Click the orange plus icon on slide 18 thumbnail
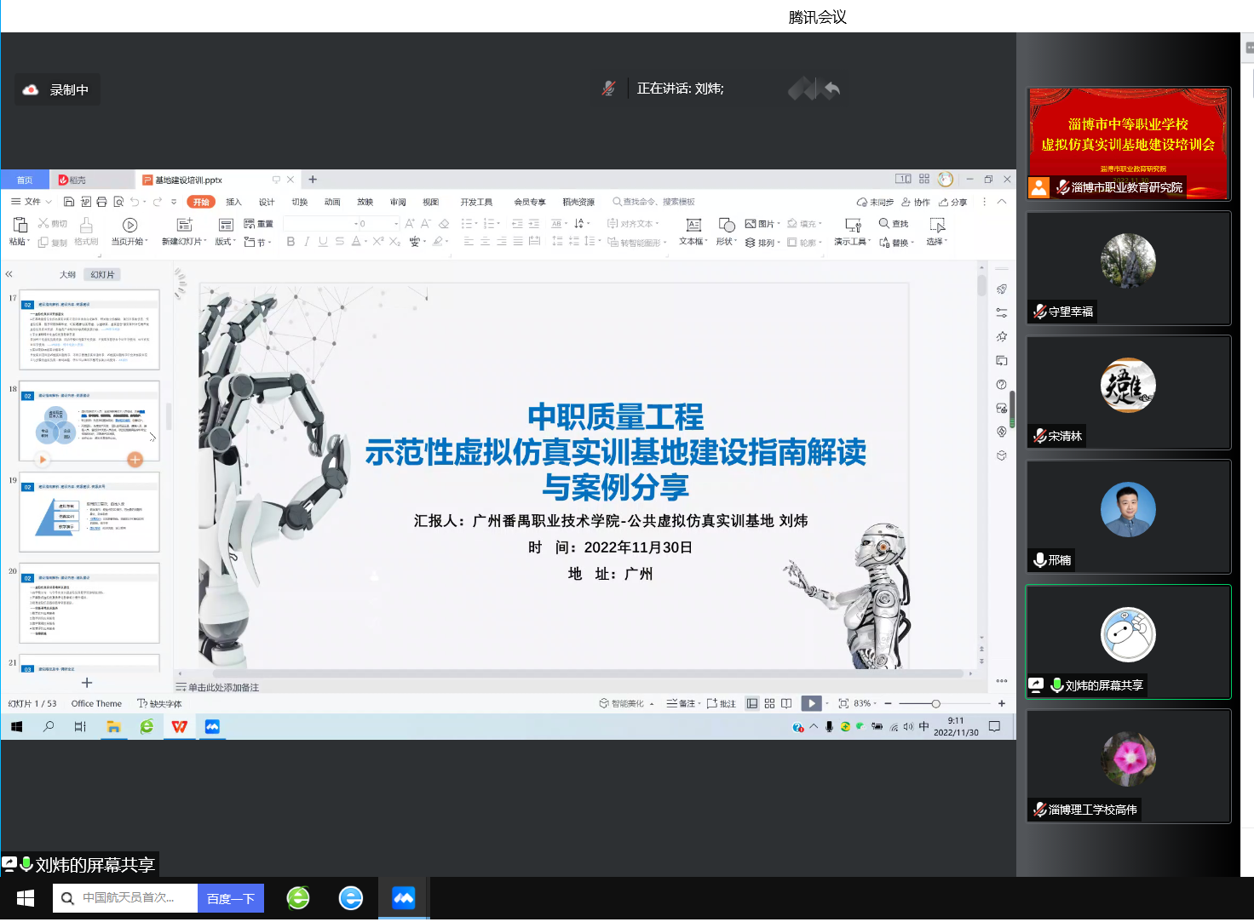This screenshot has width=1254, height=922. click(135, 460)
